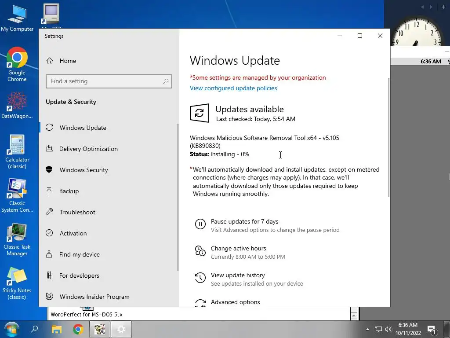Open Classic System Control desktop shortcut
This screenshot has width=450, height=338.
(x=17, y=195)
